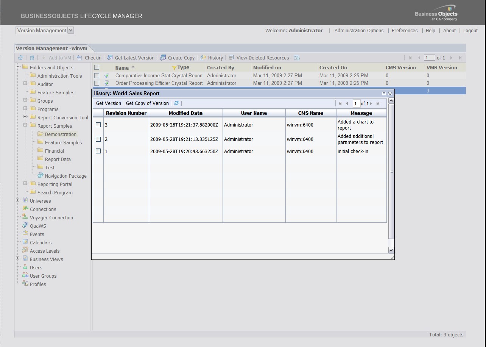Viewport: 486px width, 347px height.
Task: Click the refresh icon in the History dialog toolbar
Action: tap(176, 103)
